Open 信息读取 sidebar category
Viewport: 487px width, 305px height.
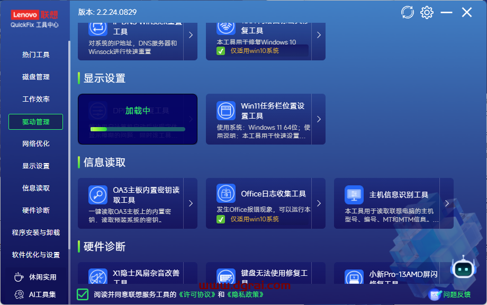(x=35, y=188)
